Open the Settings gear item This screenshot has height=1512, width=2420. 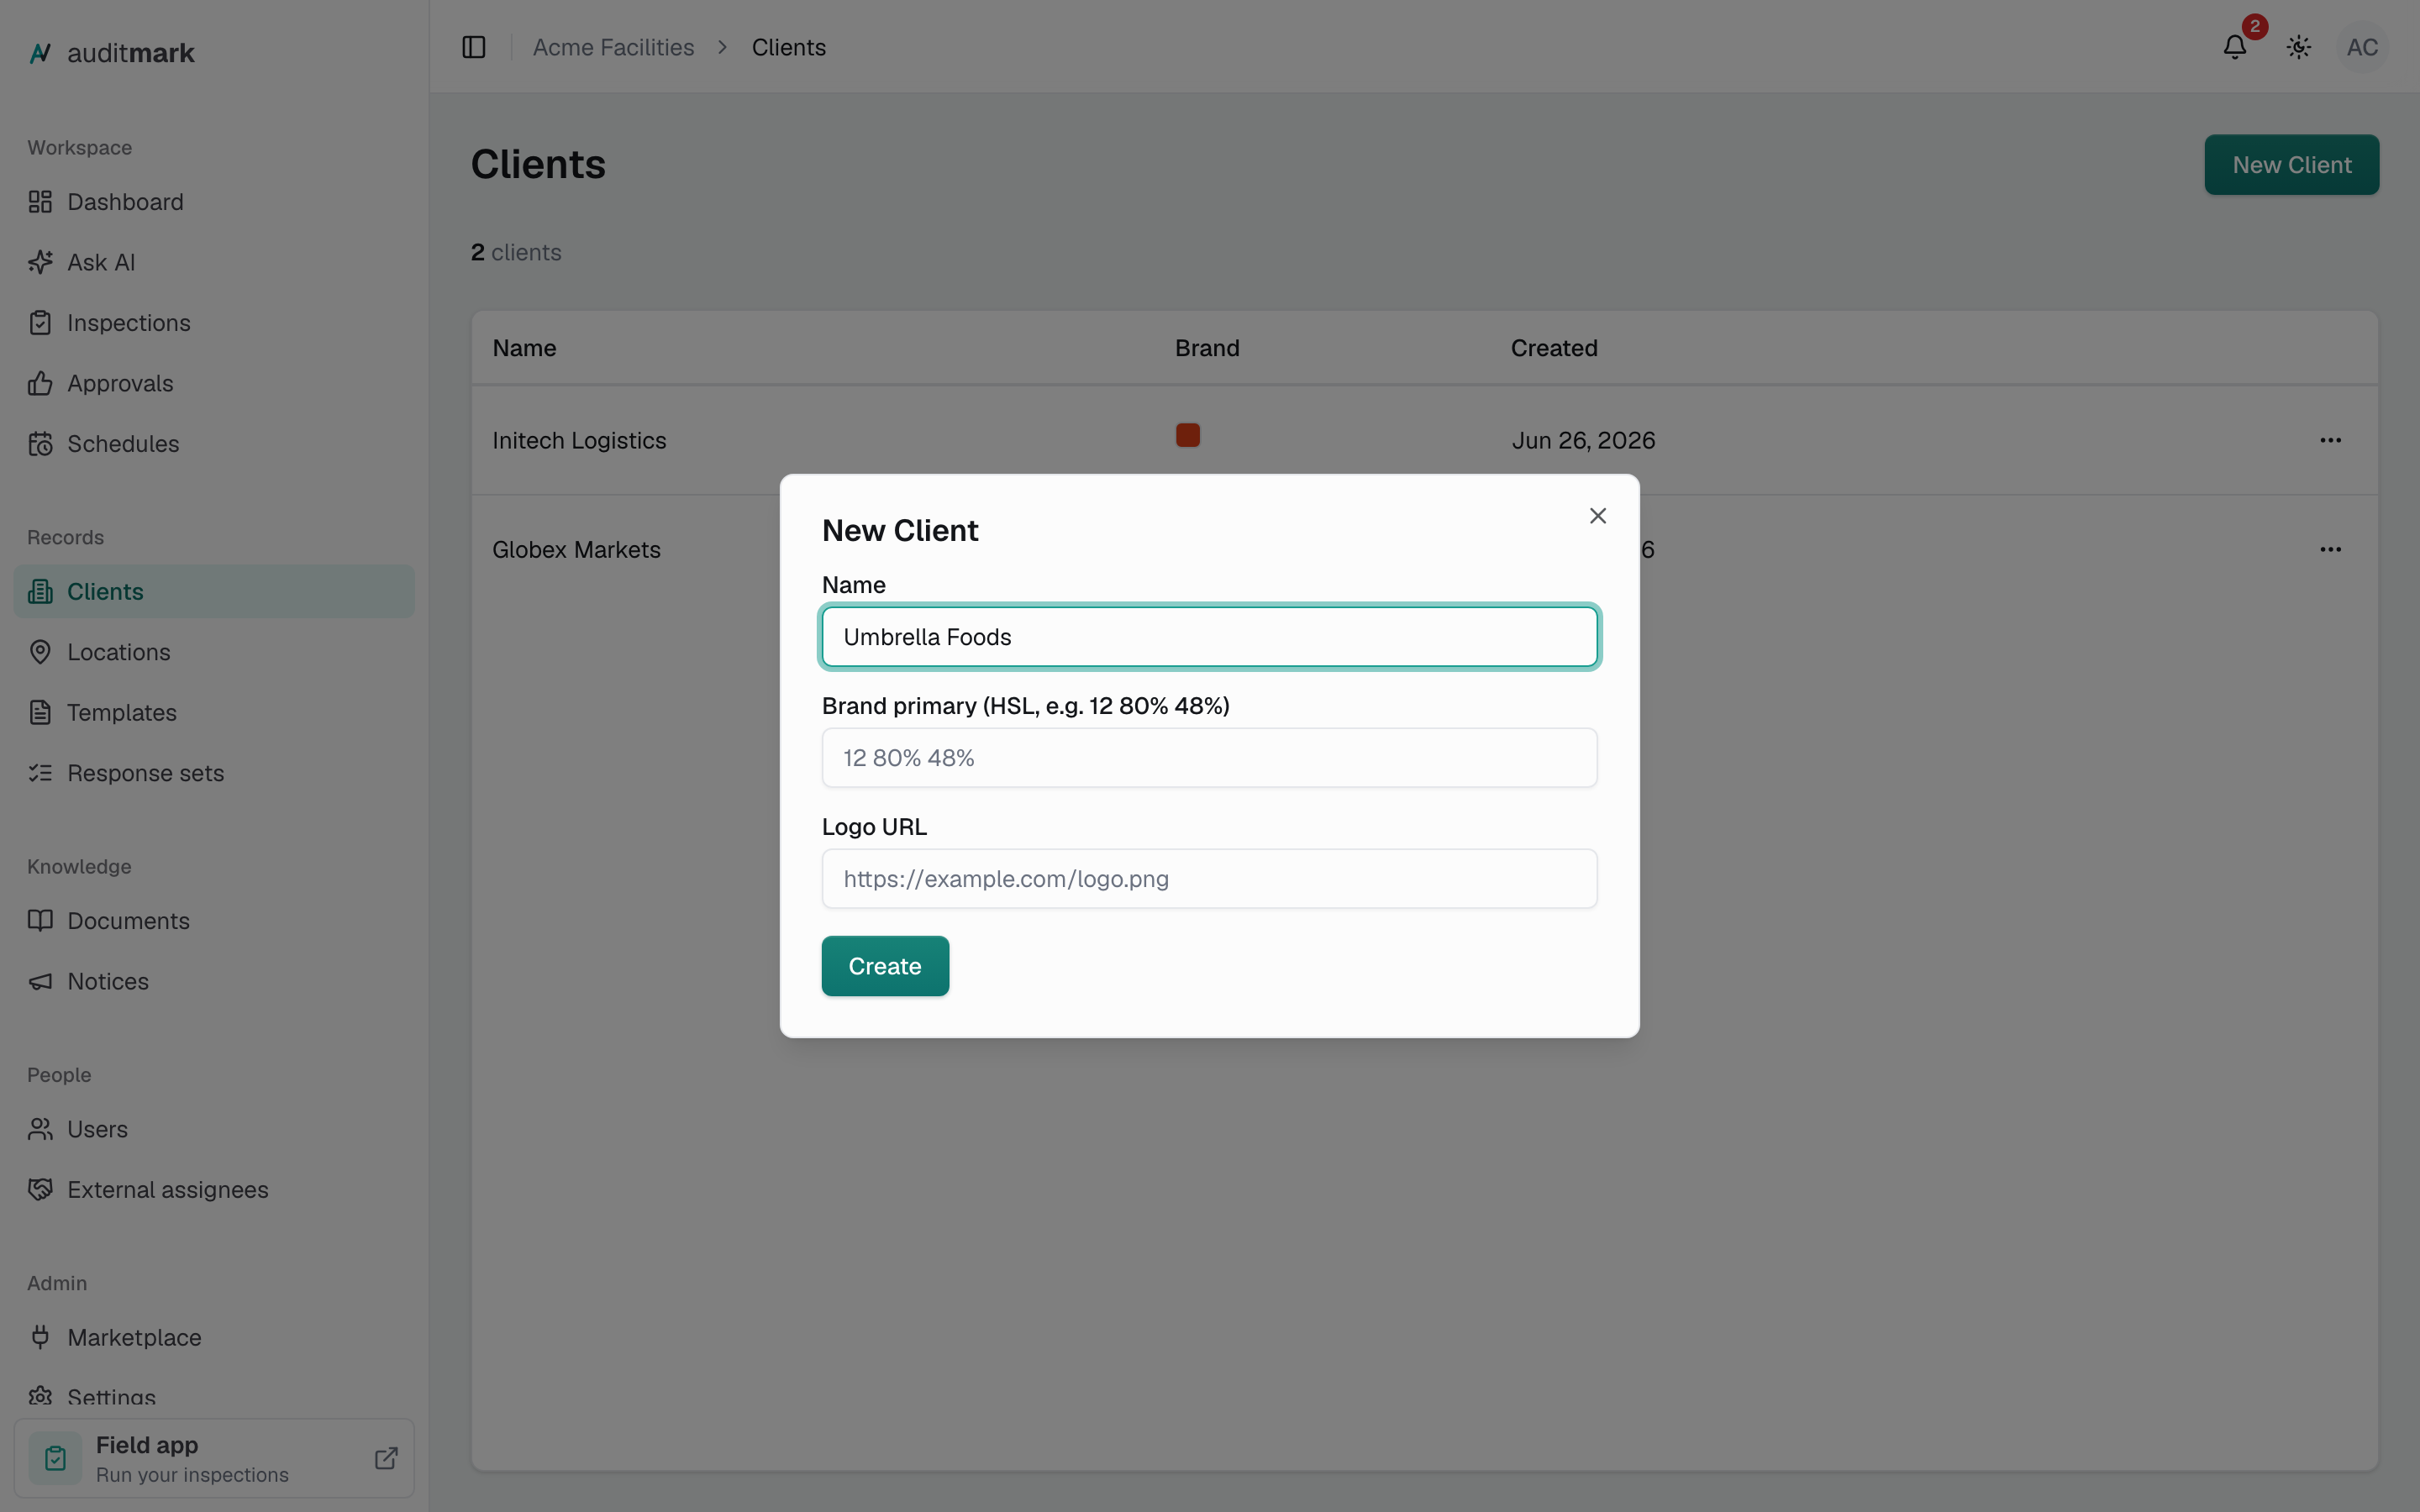[x=214, y=1396]
